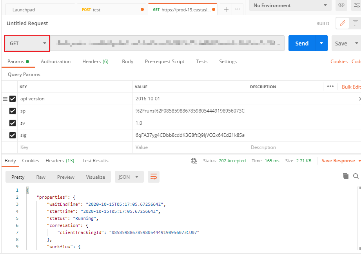The width and height of the screenshot is (361, 254).
Task: Switch to build mode pencil icon
Action: [342, 23]
